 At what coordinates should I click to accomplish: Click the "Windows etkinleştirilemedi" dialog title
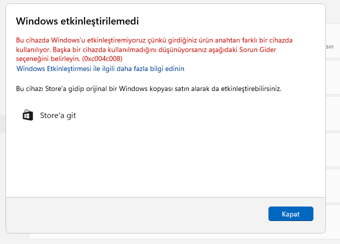pos(78,21)
